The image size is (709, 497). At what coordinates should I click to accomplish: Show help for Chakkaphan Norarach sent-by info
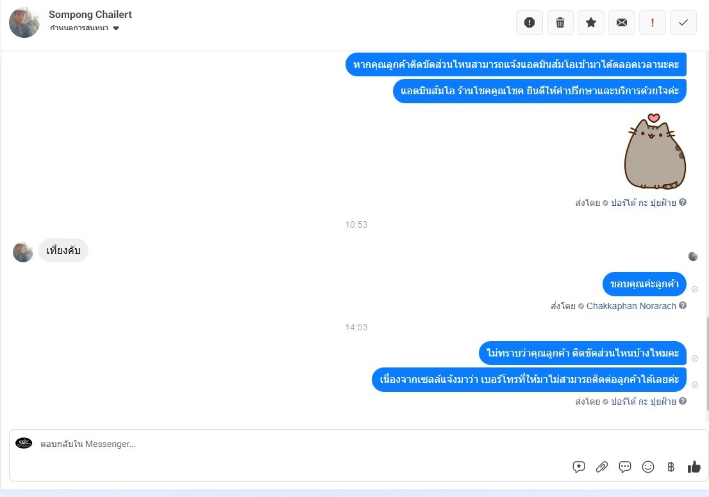(x=683, y=306)
